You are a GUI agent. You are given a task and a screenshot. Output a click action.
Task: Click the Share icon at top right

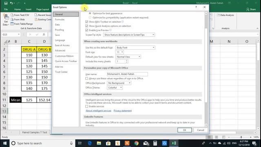[251, 9]
